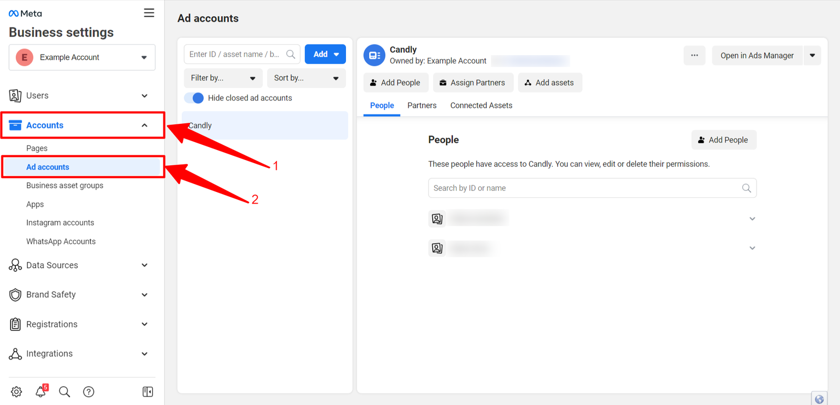The height and width of the screenshot is (405, 840).
Task: Click first person's profile icon
Action: [437, 219]
